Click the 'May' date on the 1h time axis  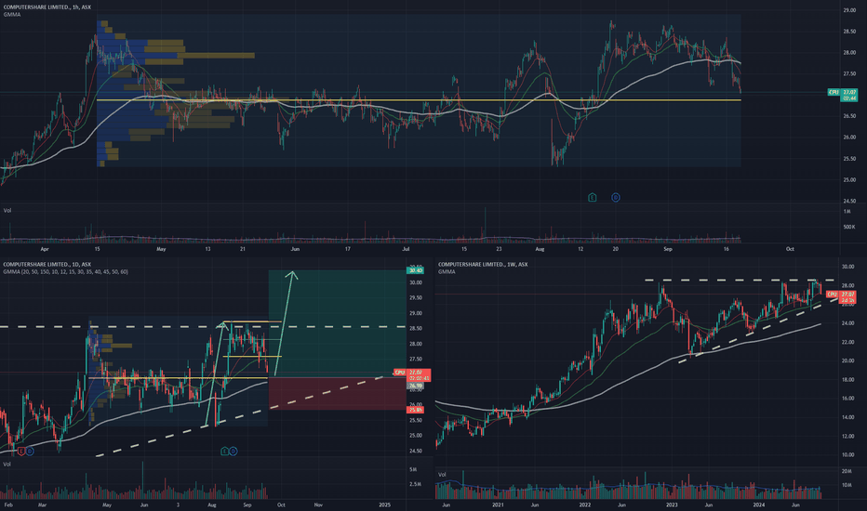(x=161, y=249)
